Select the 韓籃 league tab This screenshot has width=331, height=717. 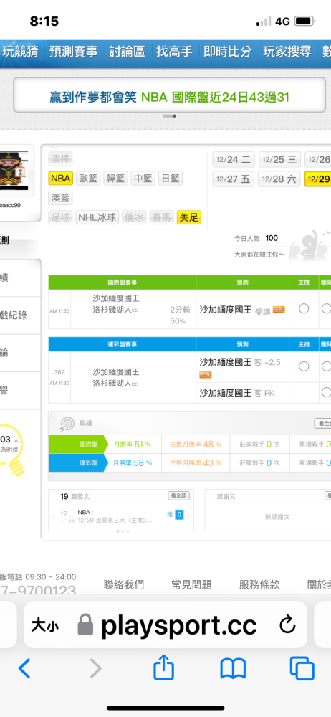tap(115, 179)
